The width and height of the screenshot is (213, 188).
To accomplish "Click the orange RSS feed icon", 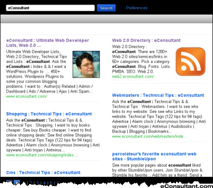I will (x=190, y=62).
